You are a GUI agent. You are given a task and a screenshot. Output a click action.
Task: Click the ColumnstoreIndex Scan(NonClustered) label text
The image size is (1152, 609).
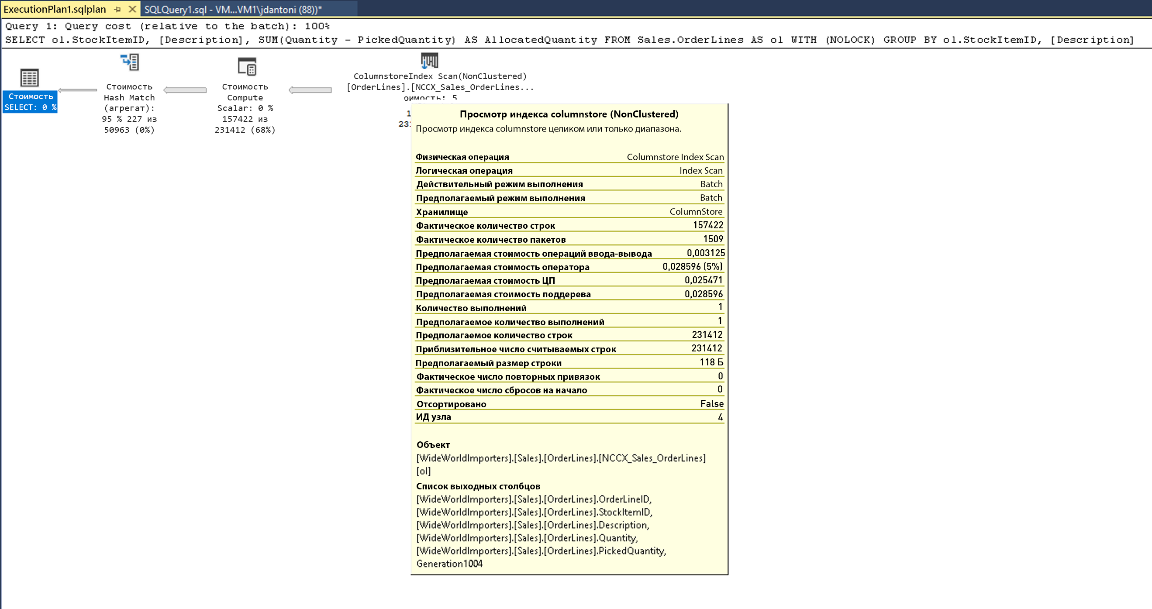[440, 76]
